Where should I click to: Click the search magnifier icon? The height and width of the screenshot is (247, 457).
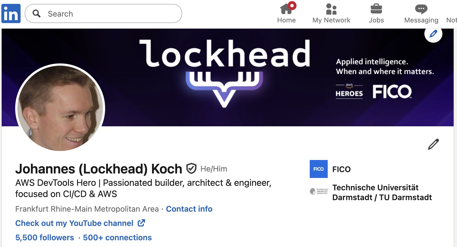coord(37,13)
